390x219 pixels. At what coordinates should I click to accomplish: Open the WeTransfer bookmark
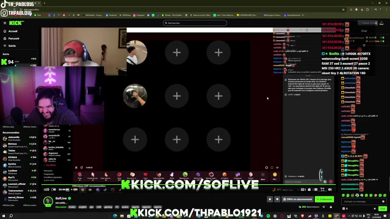pyautogui.click(x=92, y=15)
